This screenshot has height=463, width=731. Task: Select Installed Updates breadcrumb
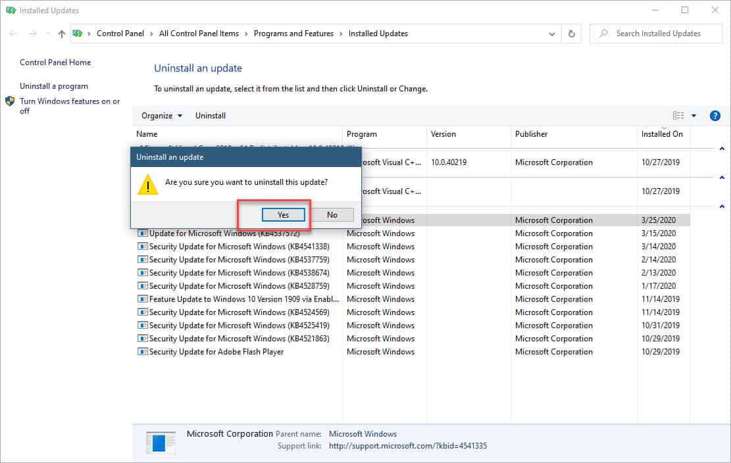tap(378, 34)
